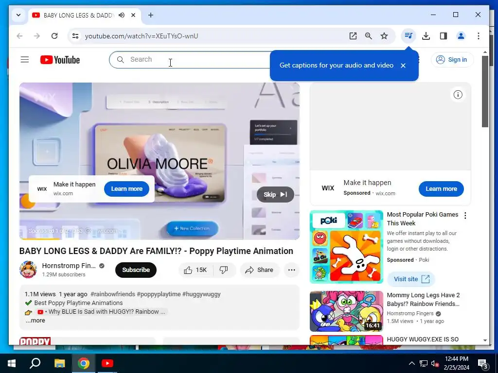The height and width of the screenshot is (373, 498).
Task: Click Sign in button
Action: coord(452,60)
